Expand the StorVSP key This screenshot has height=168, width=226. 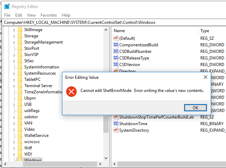[14, 55]
